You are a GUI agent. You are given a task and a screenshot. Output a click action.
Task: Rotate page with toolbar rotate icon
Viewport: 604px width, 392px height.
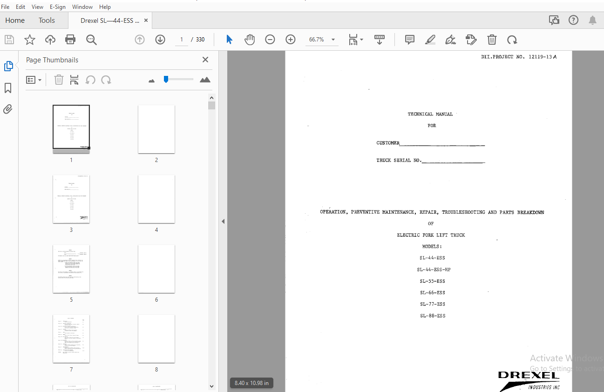pos(512,40)
